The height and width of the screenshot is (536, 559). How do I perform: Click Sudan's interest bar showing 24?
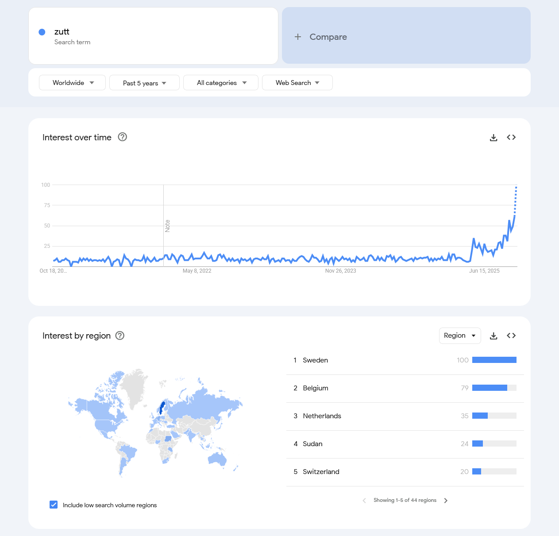pos(494,443)
